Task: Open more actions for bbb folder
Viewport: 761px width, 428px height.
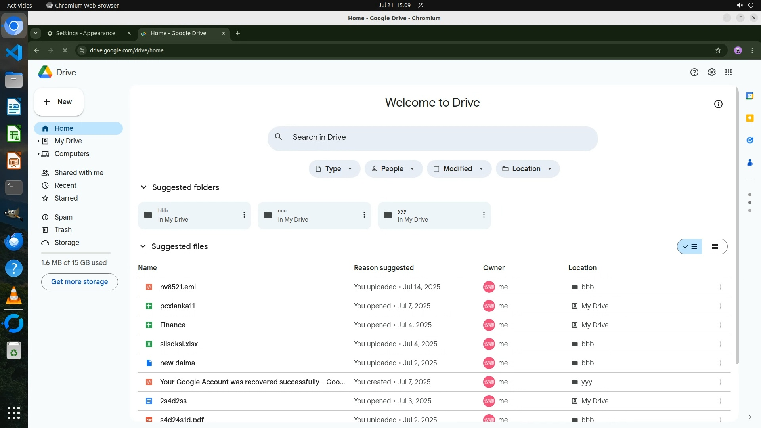Action: [x=244, y=215]
